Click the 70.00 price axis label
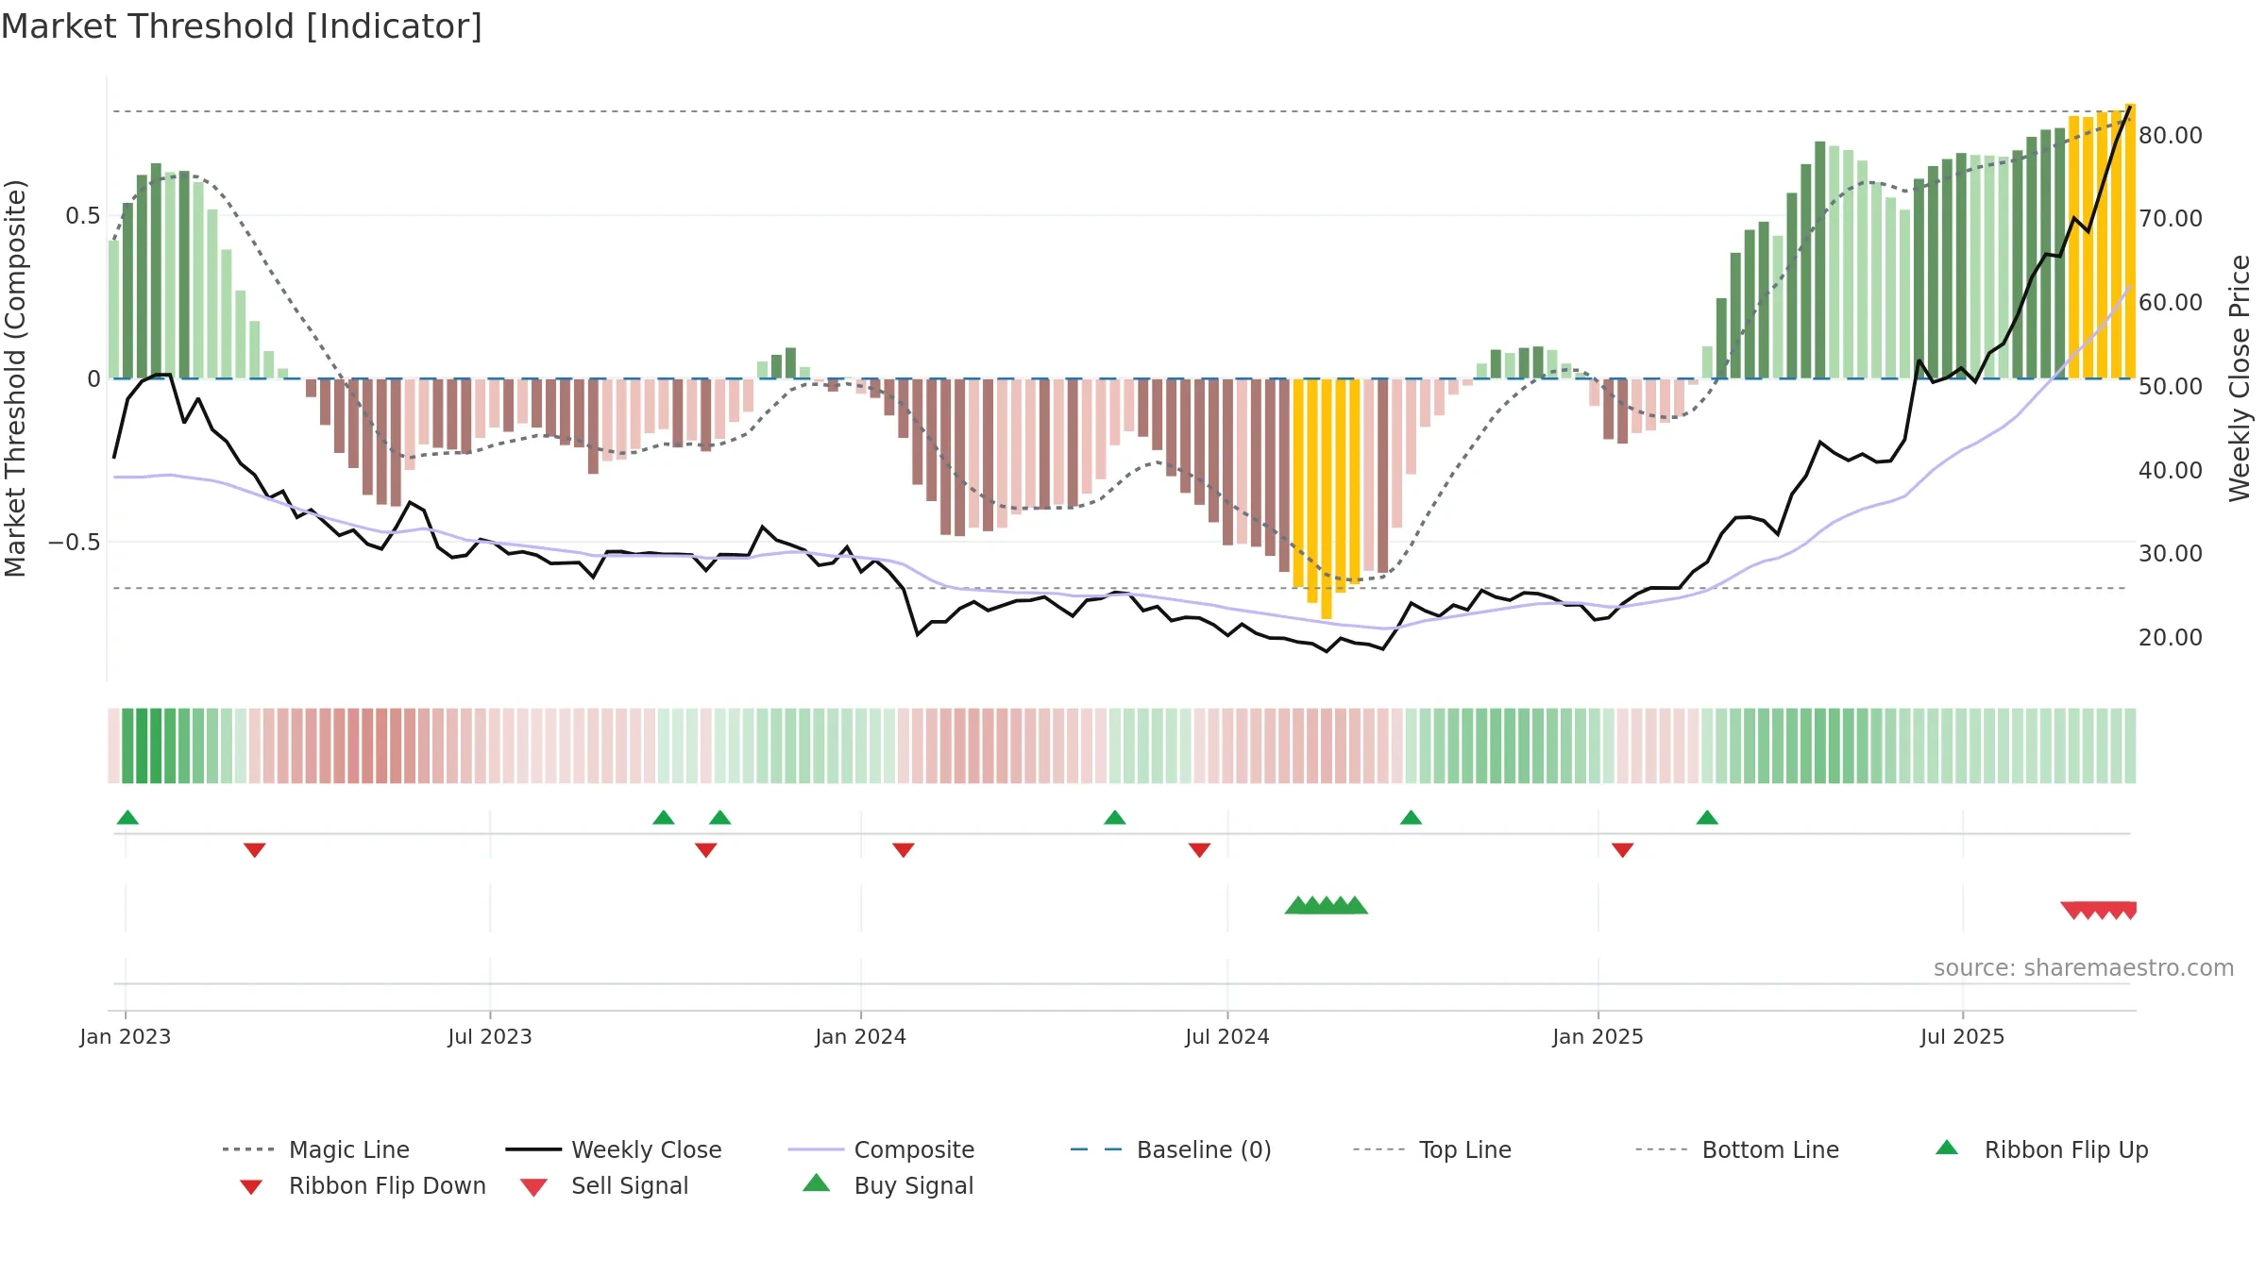 coord(2171,219)
